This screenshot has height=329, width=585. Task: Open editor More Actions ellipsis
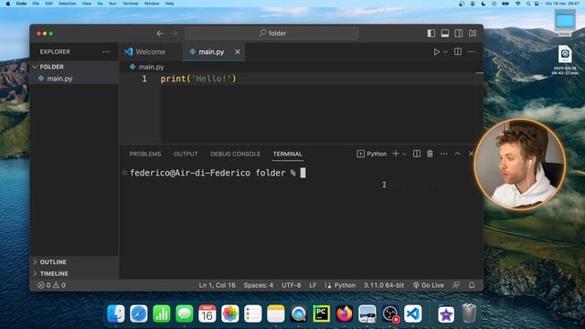[472, 52]
